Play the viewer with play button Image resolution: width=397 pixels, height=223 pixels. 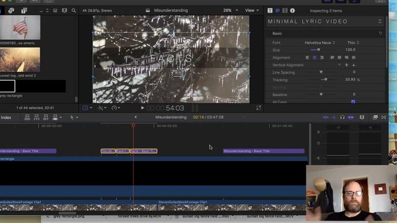click(142, 108)
